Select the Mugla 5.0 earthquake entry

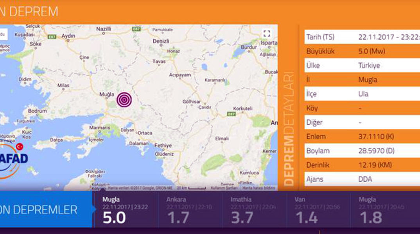pos(126,209)
